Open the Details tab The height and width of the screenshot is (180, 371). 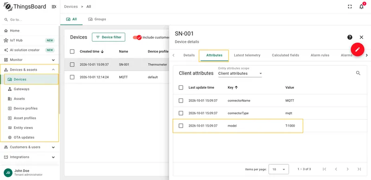tap(189, 55)
